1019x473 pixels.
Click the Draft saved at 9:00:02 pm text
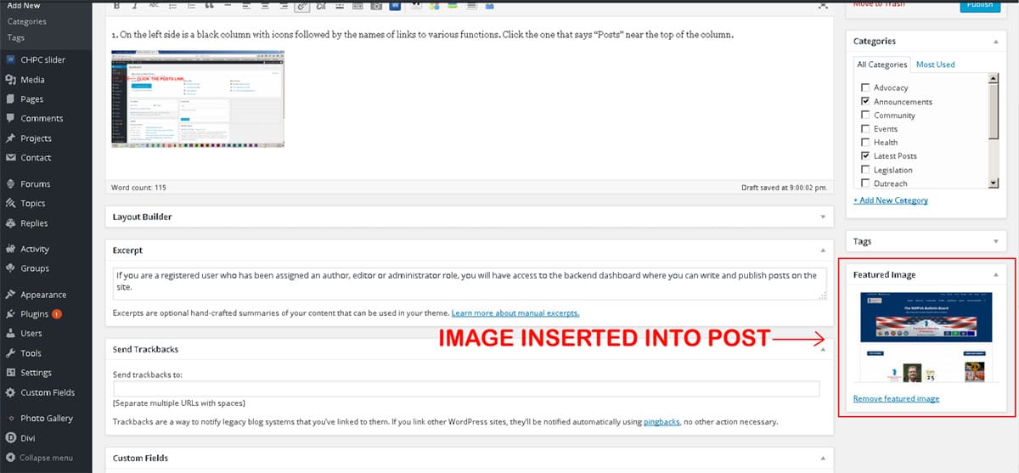click(785, 188)
